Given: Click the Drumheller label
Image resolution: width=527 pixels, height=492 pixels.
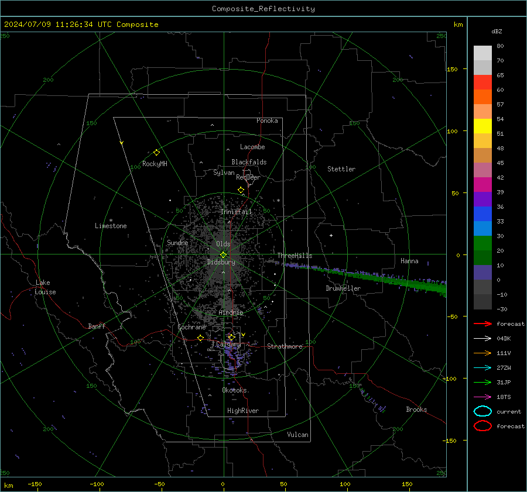Looking at the screenshot, I should pyautogui.click(x=343, y=288).
